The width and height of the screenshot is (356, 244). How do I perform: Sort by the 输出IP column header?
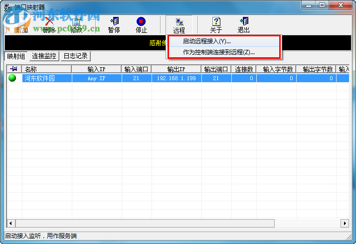tap(177, 69)
